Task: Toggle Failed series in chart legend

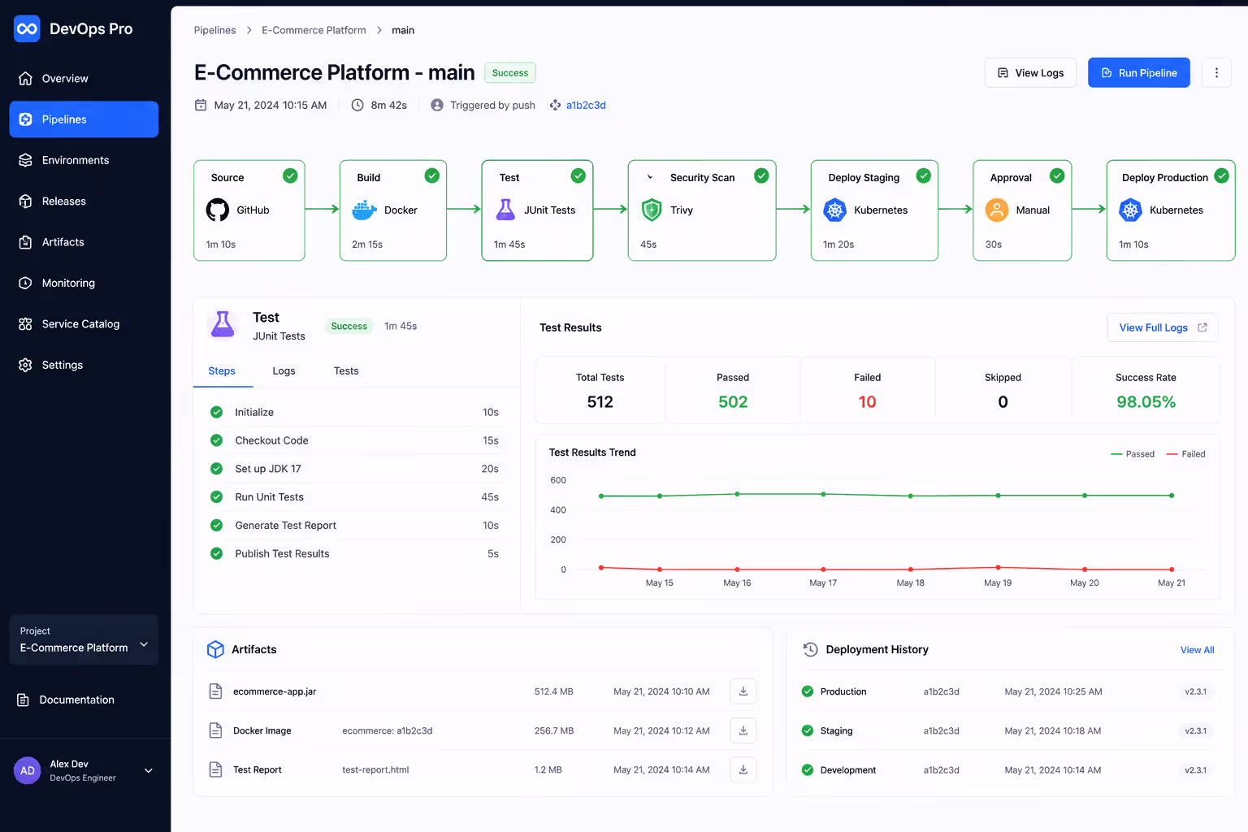Action: click(x=1186, y=454)
